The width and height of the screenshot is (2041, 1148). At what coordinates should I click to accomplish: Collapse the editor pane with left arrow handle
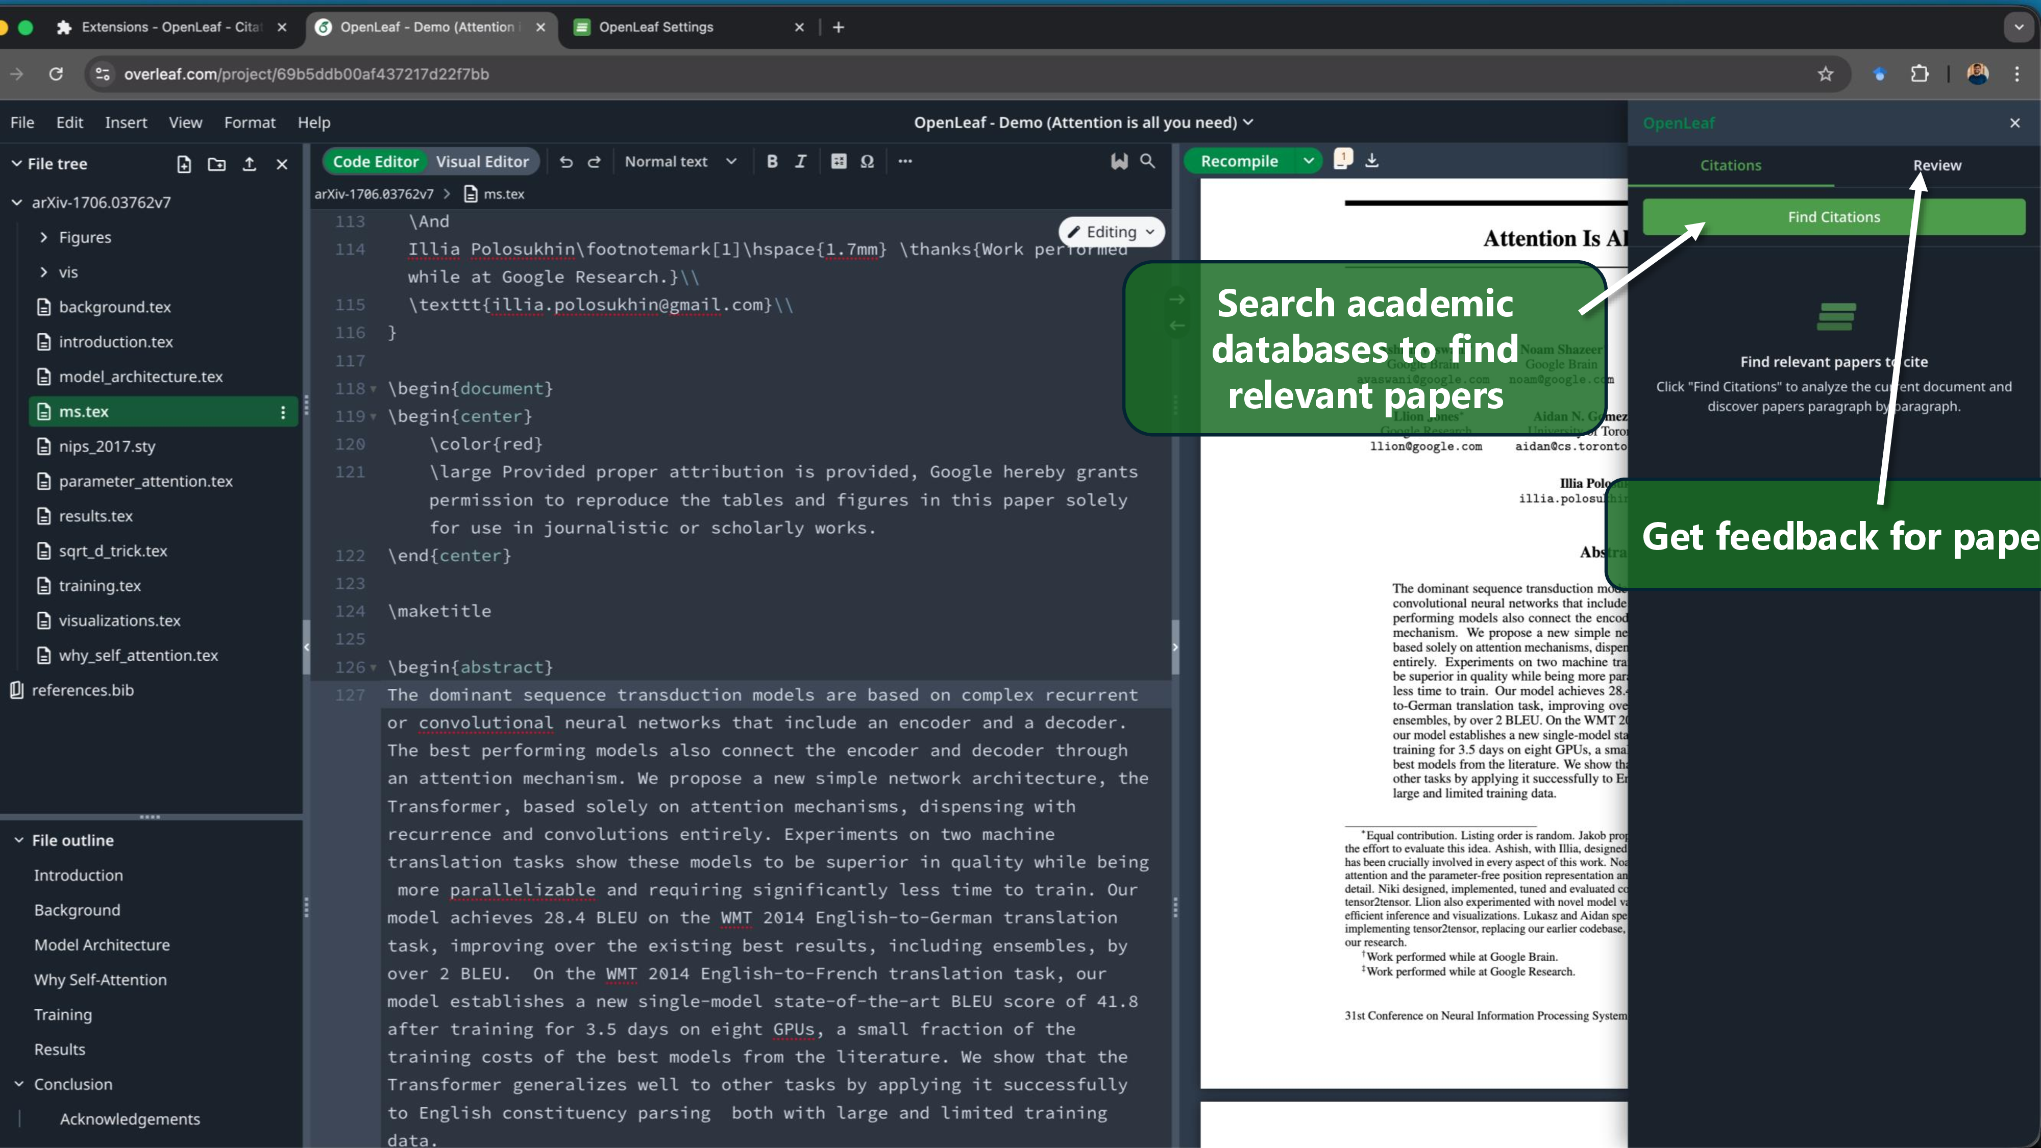(307, 647)
